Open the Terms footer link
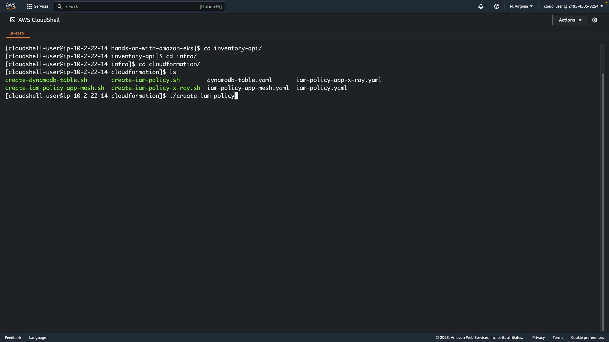Screen dimensions: 609x342 coord(558,338)
